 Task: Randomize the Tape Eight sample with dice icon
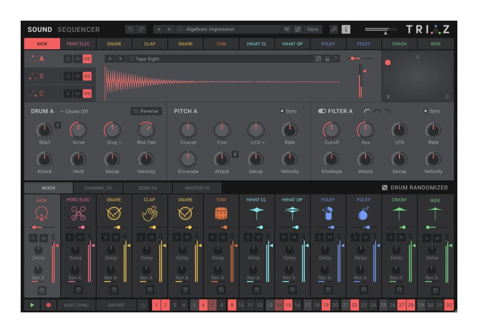click(x=318, y=59)
